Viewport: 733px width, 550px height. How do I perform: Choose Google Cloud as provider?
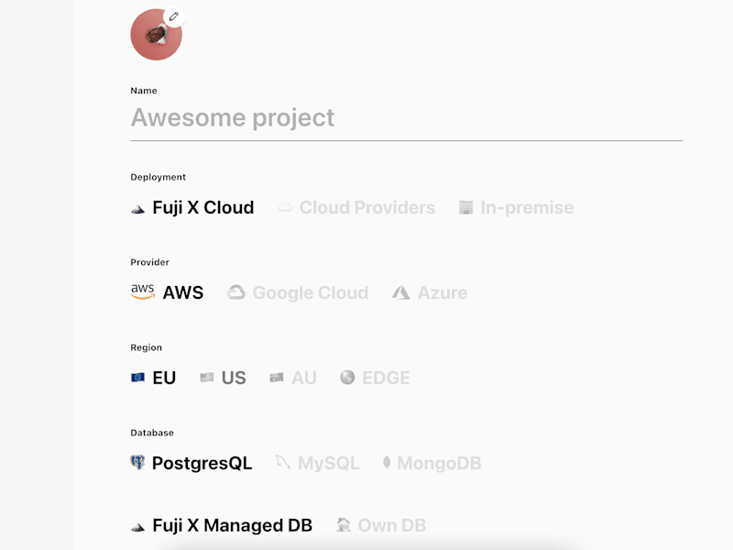pos(298,292)
